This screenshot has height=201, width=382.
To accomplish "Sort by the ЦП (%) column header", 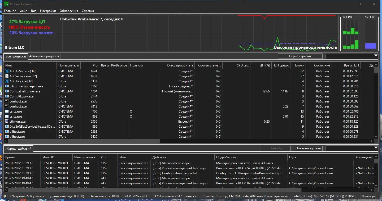I will click(261, 65).
